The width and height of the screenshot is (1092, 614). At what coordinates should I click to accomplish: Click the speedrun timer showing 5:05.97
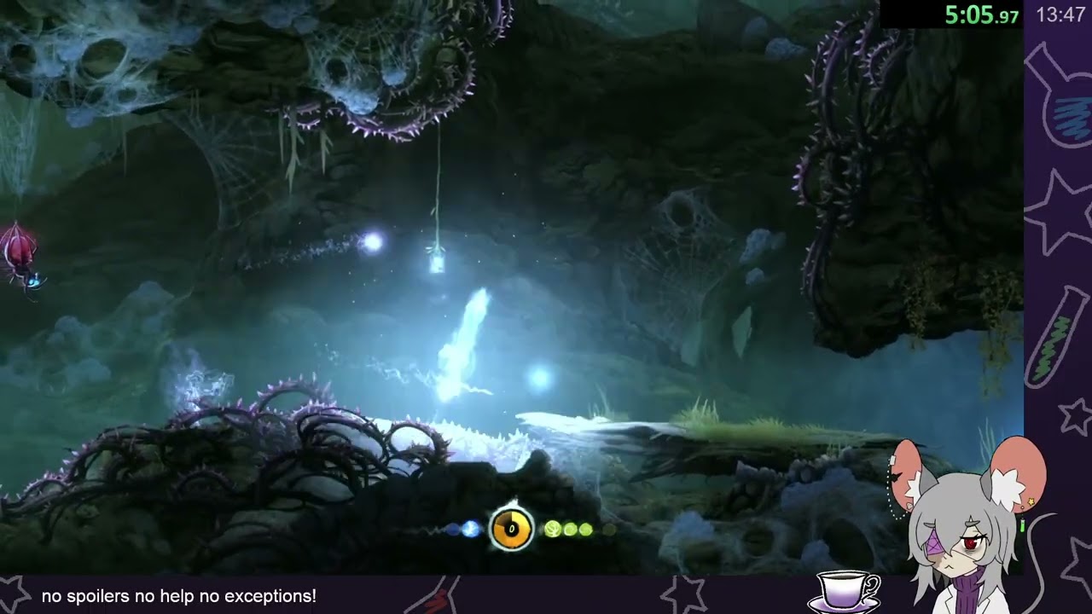click(x=981, y=14)
